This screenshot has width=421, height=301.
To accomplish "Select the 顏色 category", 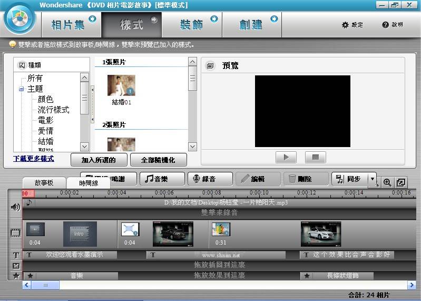I will [45, 99].
